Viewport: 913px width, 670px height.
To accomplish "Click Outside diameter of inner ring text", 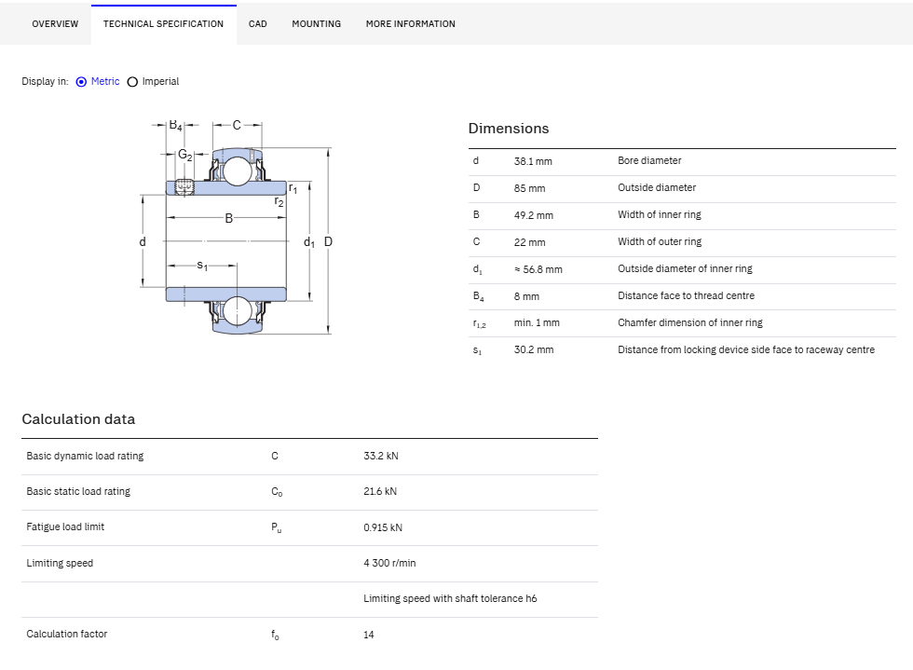I will tap(685, 268).
